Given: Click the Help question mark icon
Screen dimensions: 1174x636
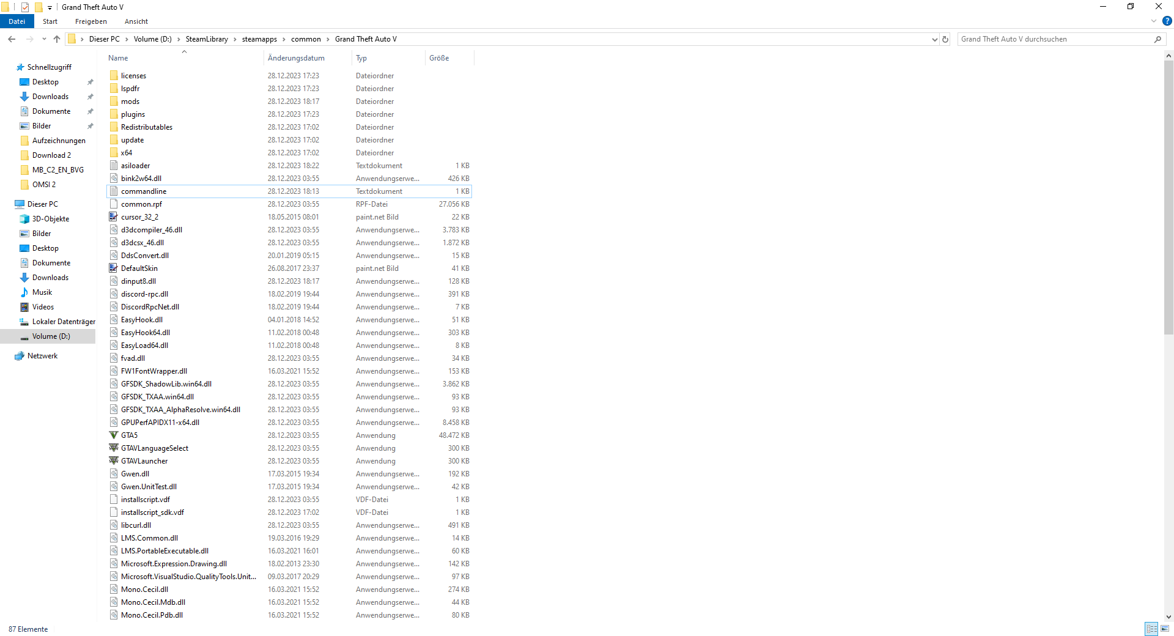Looking at the screenshot, I should click(x=1167, y=21).
